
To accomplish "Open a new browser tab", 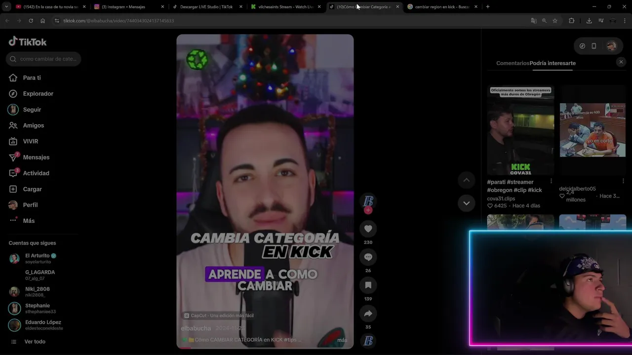I will coord(488,7).
